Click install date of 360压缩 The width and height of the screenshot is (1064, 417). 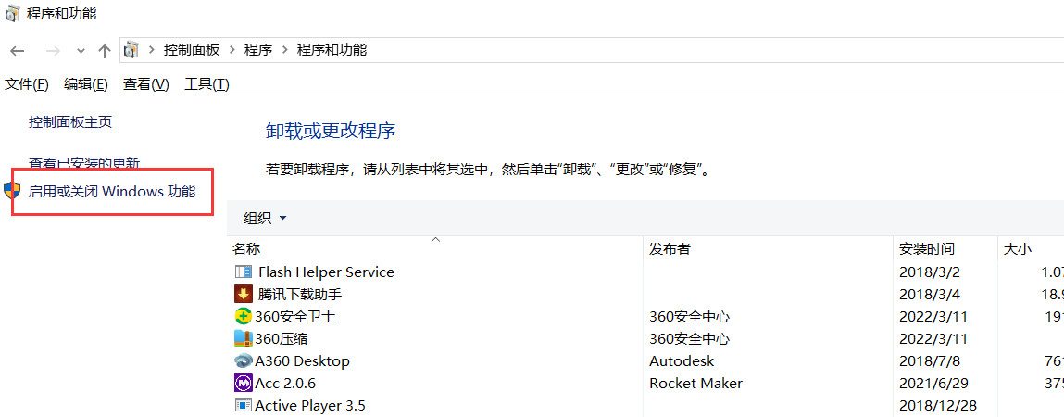pos(933,338)
